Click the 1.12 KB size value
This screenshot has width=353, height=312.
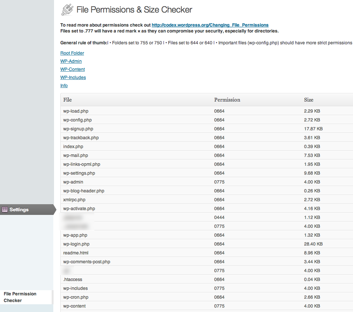point(312,217)
